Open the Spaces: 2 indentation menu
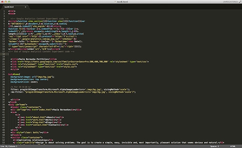 tap(215, 146)
